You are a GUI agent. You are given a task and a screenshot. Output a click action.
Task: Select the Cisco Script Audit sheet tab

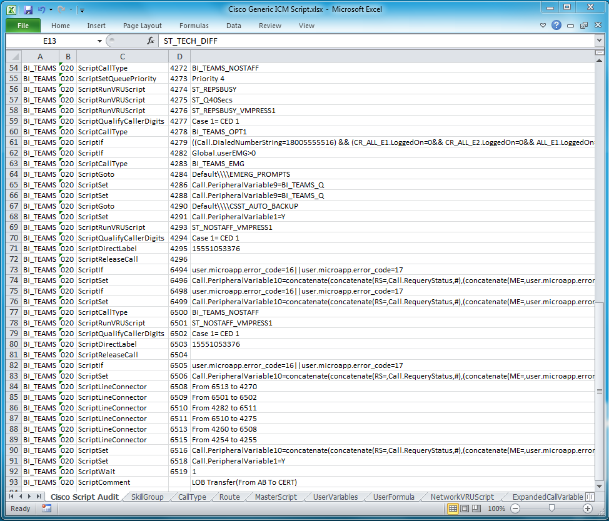click(84, 497)
